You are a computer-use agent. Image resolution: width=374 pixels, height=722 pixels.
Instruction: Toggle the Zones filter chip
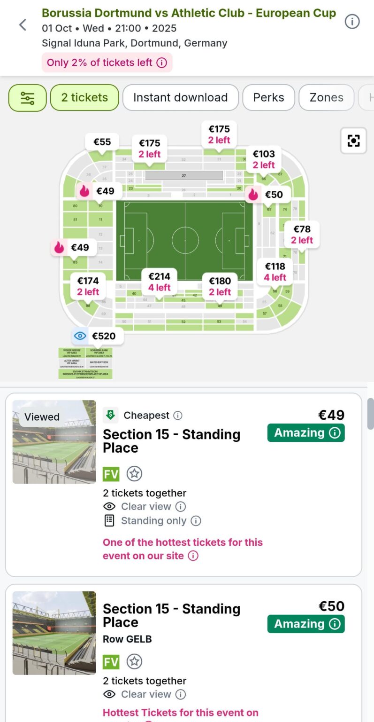click(x=326, y=98)
